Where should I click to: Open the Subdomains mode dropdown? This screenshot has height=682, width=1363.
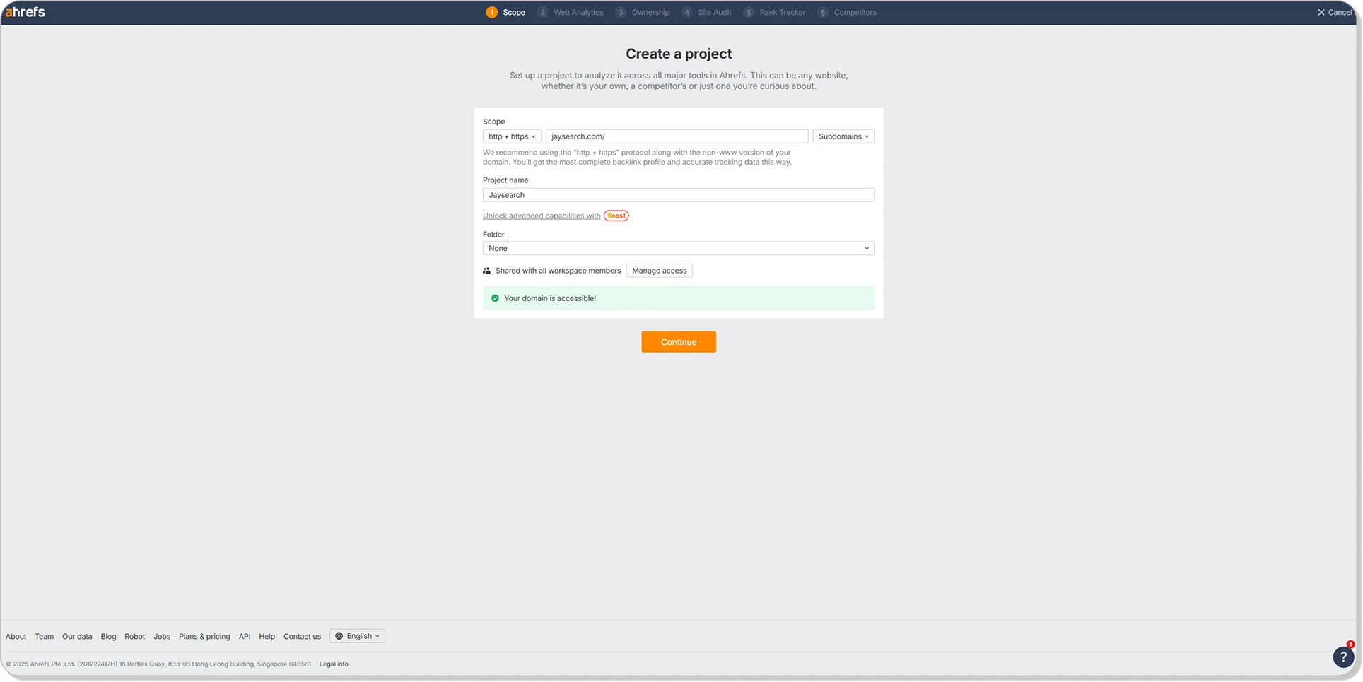point(843,136)
